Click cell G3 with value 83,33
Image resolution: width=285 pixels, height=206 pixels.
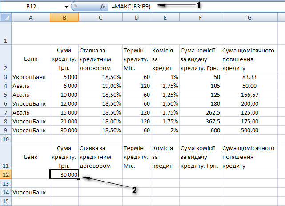(249, 77)
